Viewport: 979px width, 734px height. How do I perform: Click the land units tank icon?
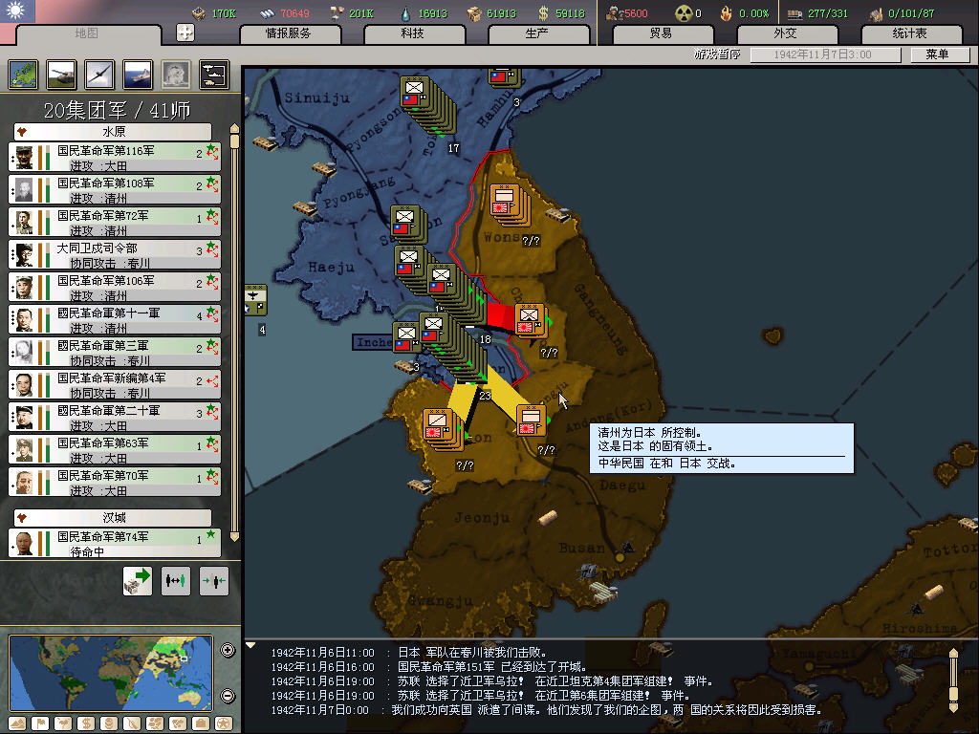coord(61,74)
